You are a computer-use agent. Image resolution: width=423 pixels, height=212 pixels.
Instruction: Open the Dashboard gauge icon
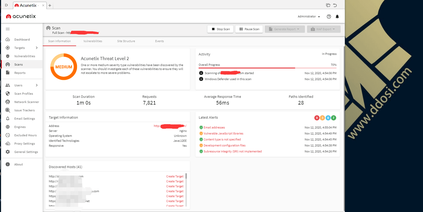point(8,40)
